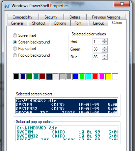
Task: Go to the Options tab
Action: tap(60, 23)
